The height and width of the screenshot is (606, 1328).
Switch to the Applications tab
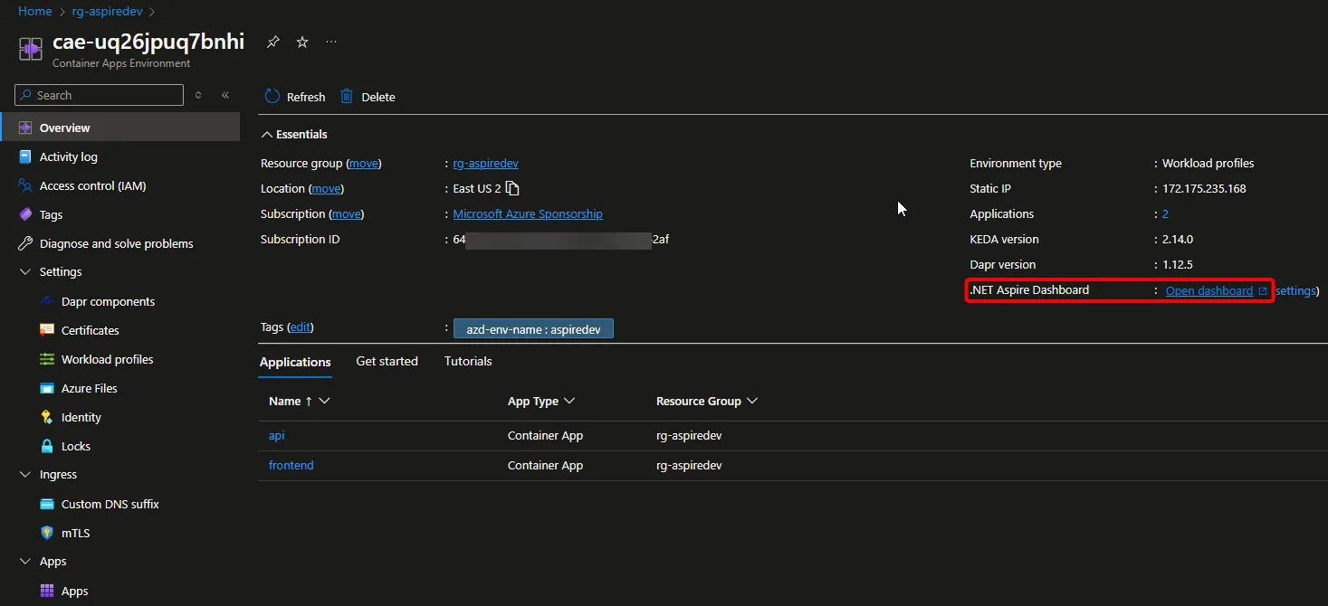[x=295, y=362]
